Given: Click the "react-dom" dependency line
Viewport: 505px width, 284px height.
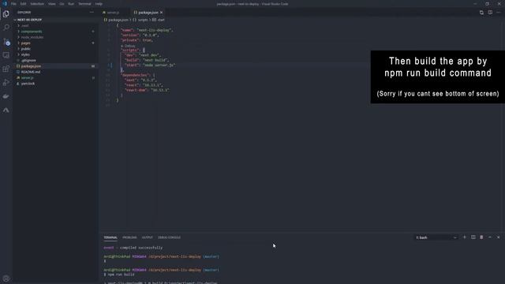Looking at the screenshot, I should pyautogui.click(x=147, y=90).
